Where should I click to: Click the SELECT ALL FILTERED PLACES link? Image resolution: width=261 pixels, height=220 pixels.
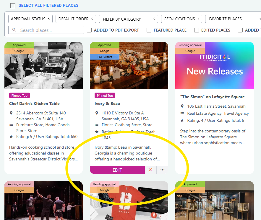pos(48,6)
